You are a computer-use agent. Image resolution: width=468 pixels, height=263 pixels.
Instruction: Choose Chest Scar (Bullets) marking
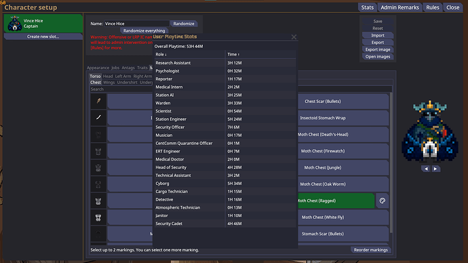343,102
